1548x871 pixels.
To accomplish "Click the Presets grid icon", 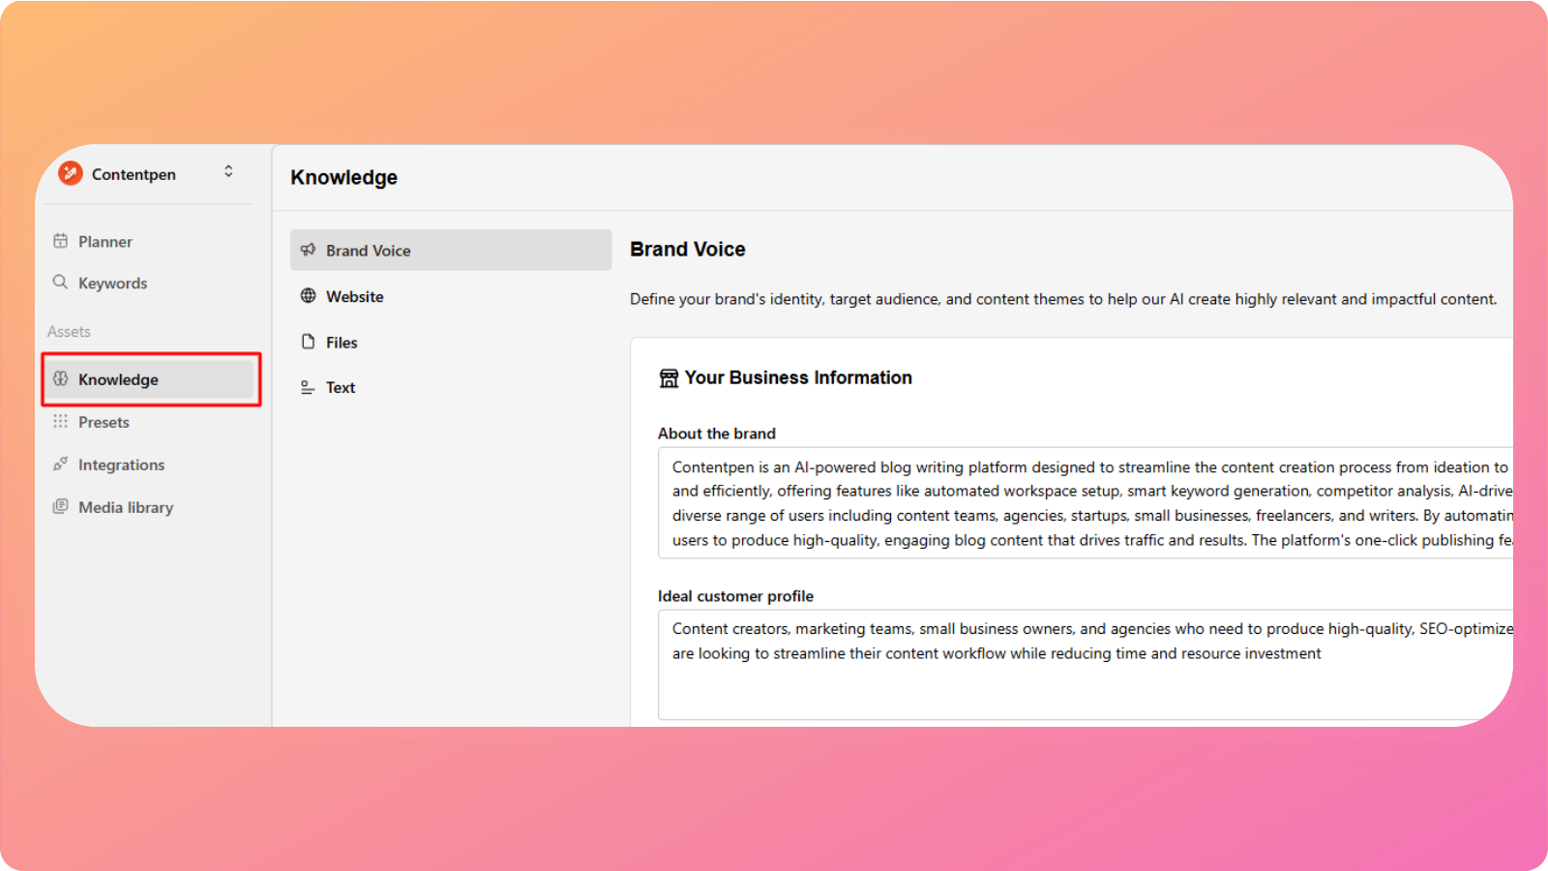I will pos(60,421).
